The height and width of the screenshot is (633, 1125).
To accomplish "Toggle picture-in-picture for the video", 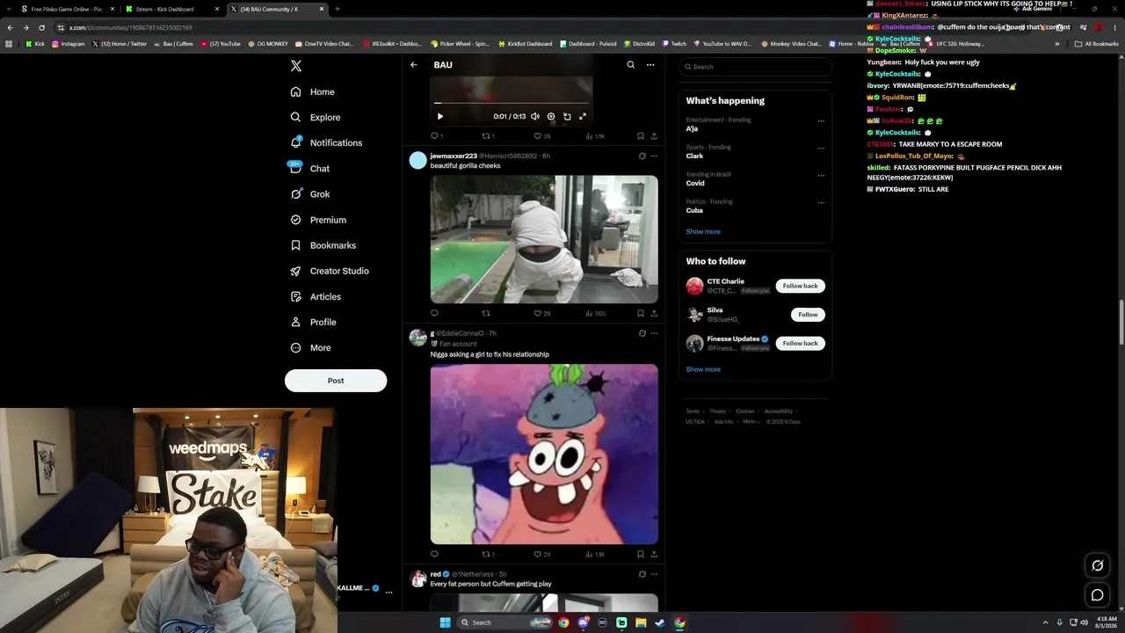I will [567, 116].
